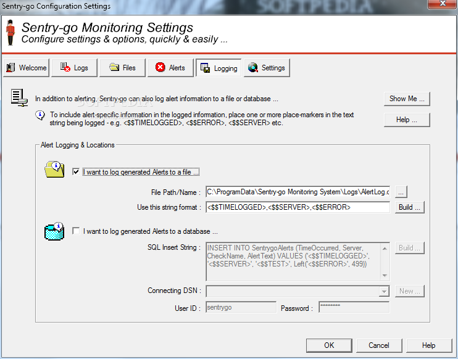Viewport: 458px width, 359px height.
Task: Click the 'Alert Logging & Locations' group label
Action: 77,145
